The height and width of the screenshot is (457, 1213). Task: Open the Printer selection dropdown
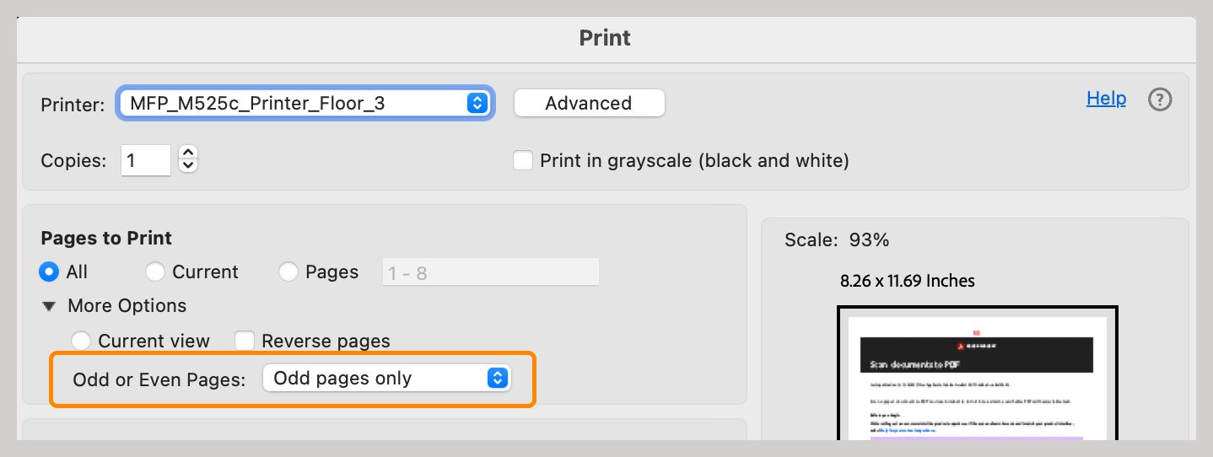pyautogui.click(x=305, y=104)
